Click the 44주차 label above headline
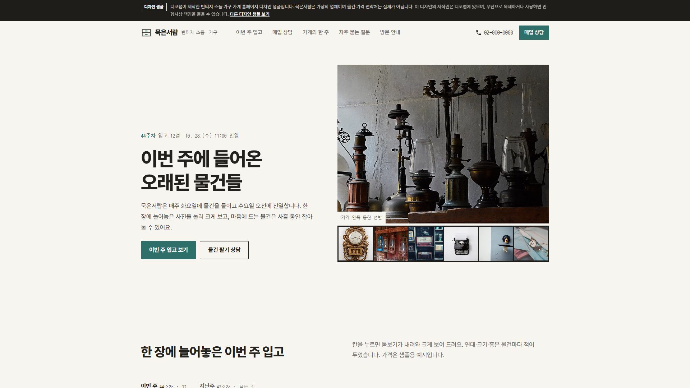Screen dimensions: 690x388 coord(148,136)
